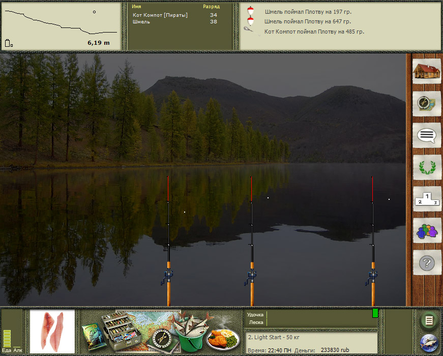Show the podium rankings icon
The width and height of the screenshot is (443, 356).
(426, 199)
